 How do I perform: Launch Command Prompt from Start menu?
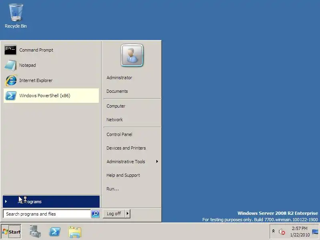tap(51, 50)
